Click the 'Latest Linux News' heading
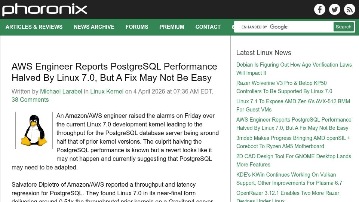 (x=264, y=52)
